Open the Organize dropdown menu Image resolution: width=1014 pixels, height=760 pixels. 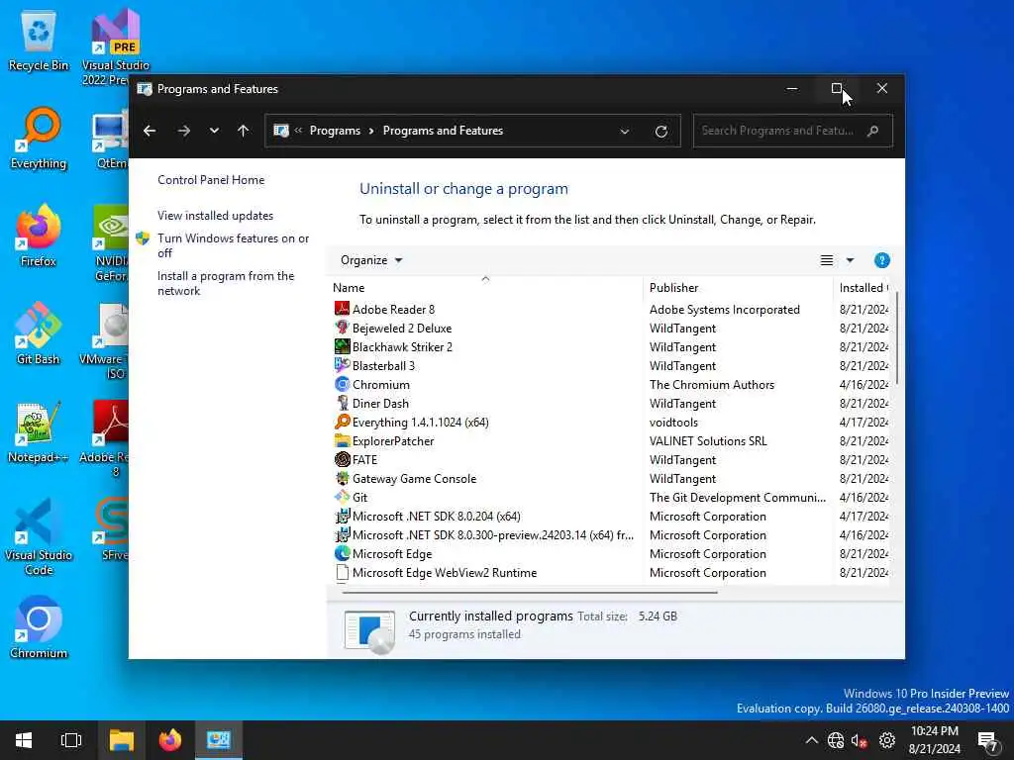371,260
